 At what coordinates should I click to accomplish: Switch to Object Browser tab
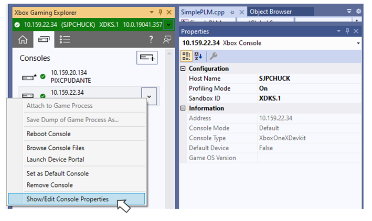(x=271, y=12)
